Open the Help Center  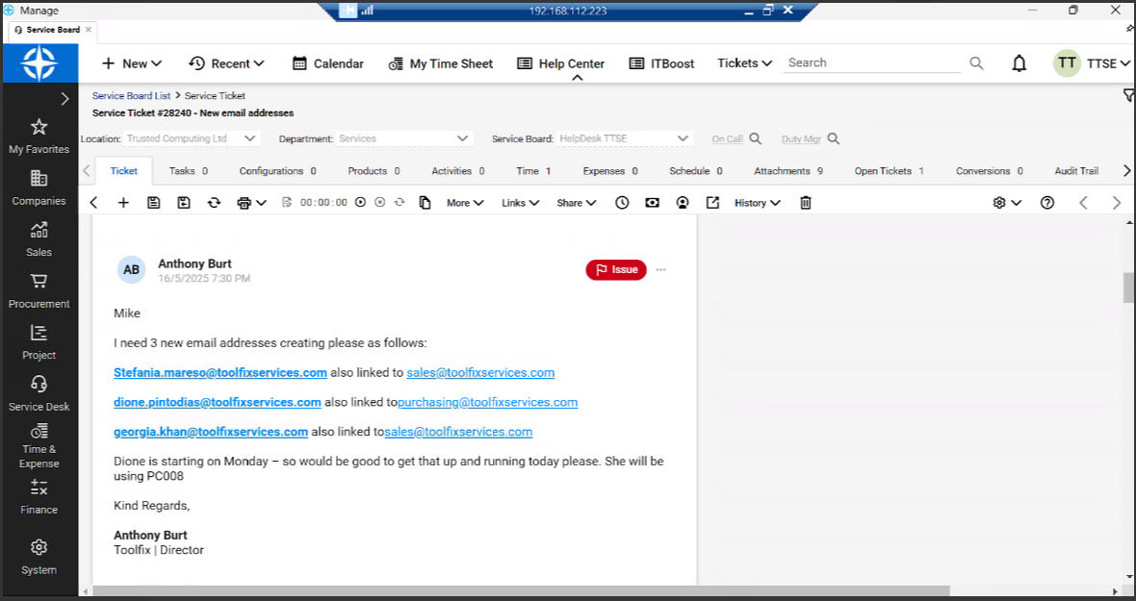pyautogui.click(x=560, y=63)
